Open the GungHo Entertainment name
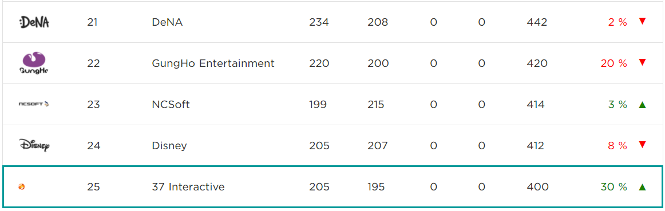Screen dimensions: 665x211 pos(213,63)
